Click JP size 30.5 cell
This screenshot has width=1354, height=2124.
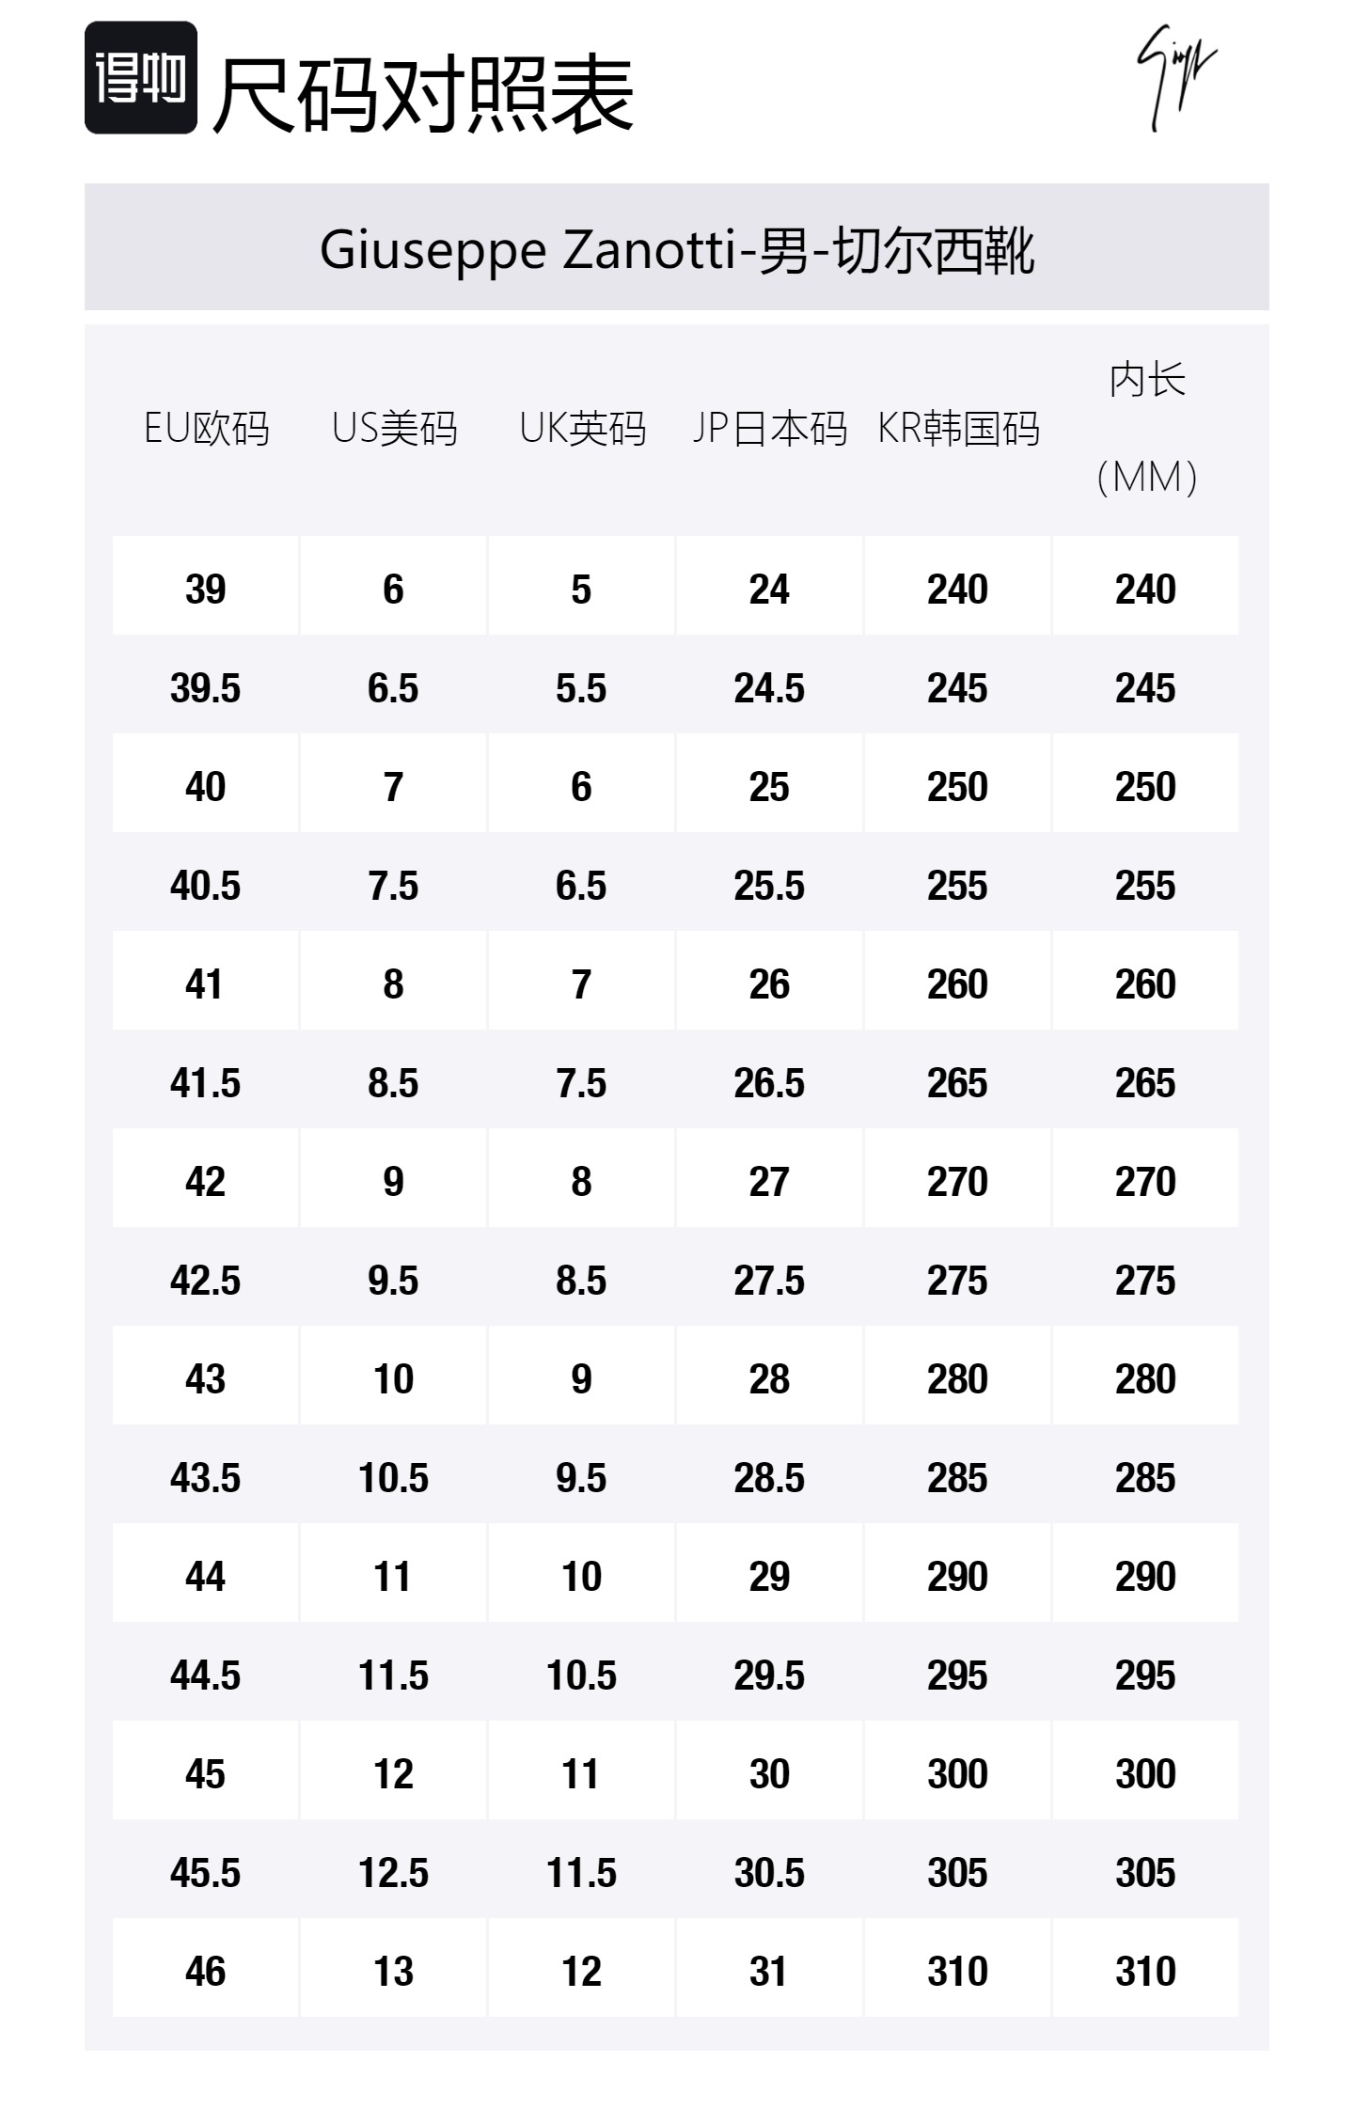[769, 1873]
